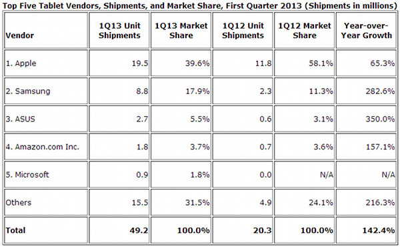
Task: Click Microsoft's N/A 1Q12 market share
Action: coord(305,174)
